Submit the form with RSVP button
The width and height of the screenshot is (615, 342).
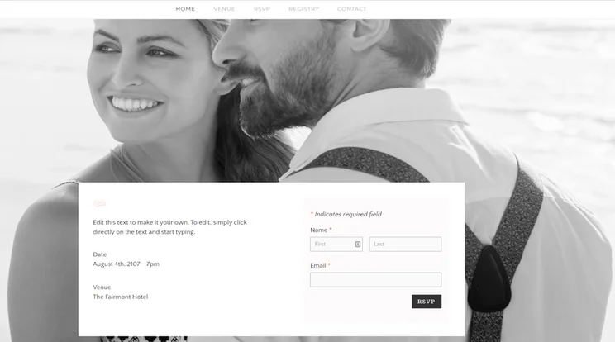pos(427,302)
